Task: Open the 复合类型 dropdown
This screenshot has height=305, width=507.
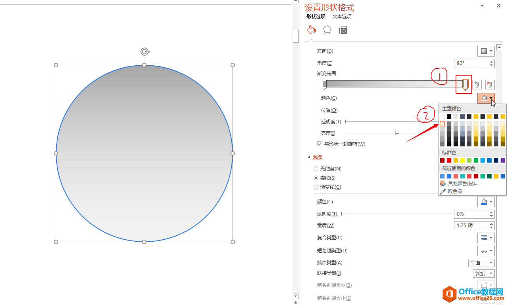Action: click(x=486, y=238)
